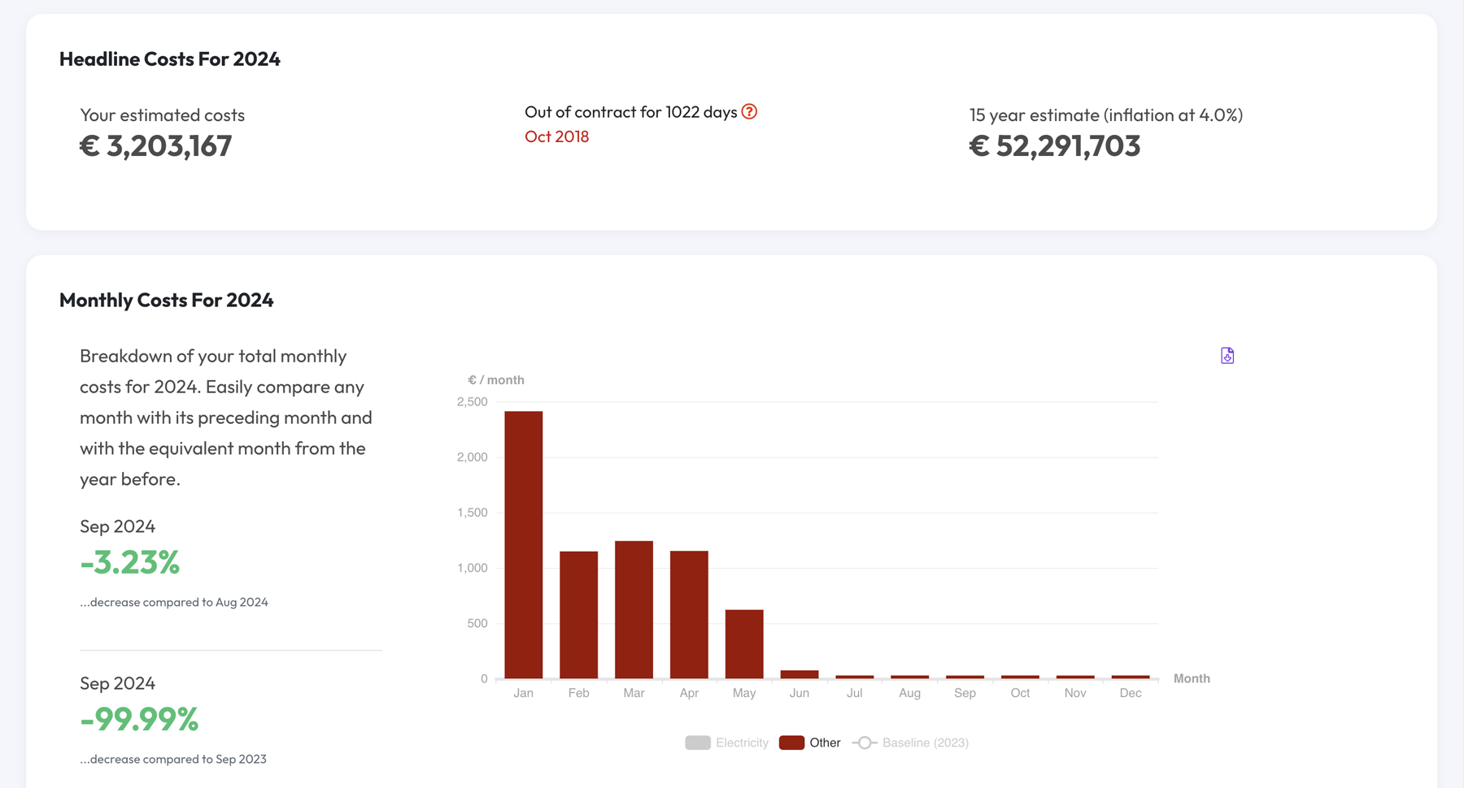1464x788 pixels.
Task: Click the out of contract help question icon
Action: pos(749,112)
